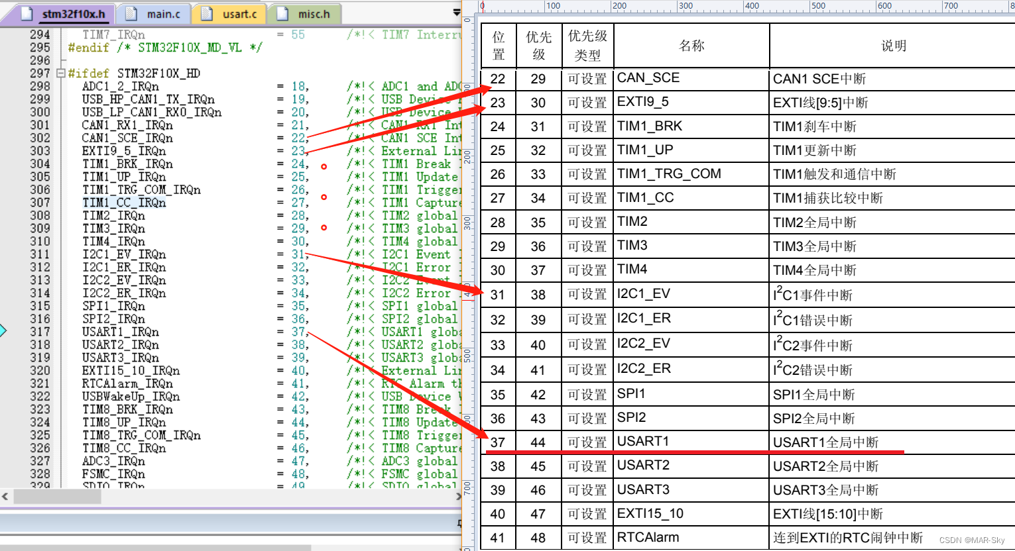
Task: Click USB_HP_CAN1_TX_IRQn in the code
Action: [x=148, y=99]
